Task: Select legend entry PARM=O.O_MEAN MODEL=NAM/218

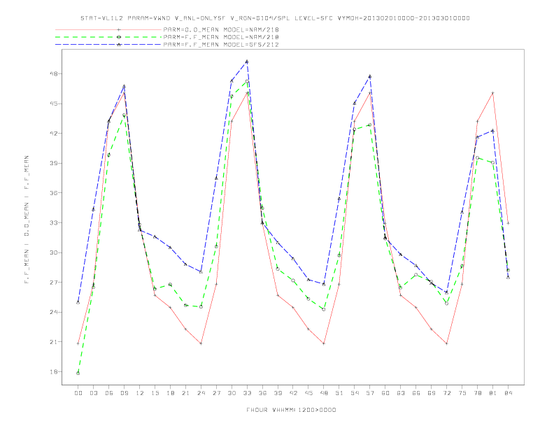Action: [221, 29]
